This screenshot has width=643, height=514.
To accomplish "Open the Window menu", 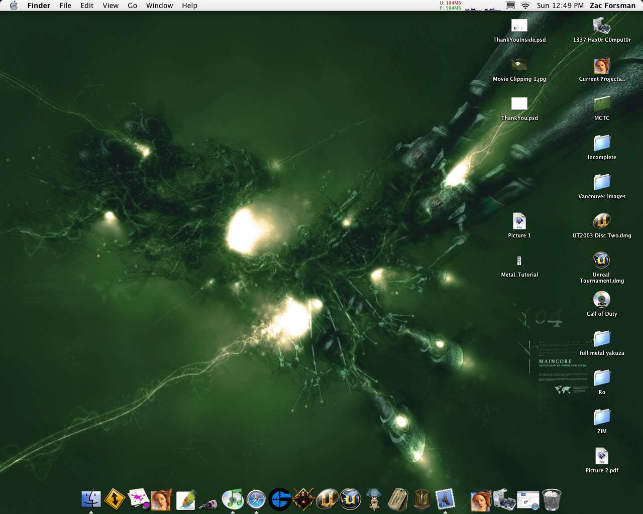I will [x=159, y=6].
